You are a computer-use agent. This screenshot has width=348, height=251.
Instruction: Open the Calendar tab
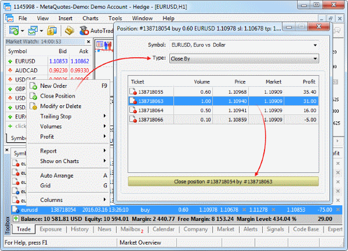164,229
